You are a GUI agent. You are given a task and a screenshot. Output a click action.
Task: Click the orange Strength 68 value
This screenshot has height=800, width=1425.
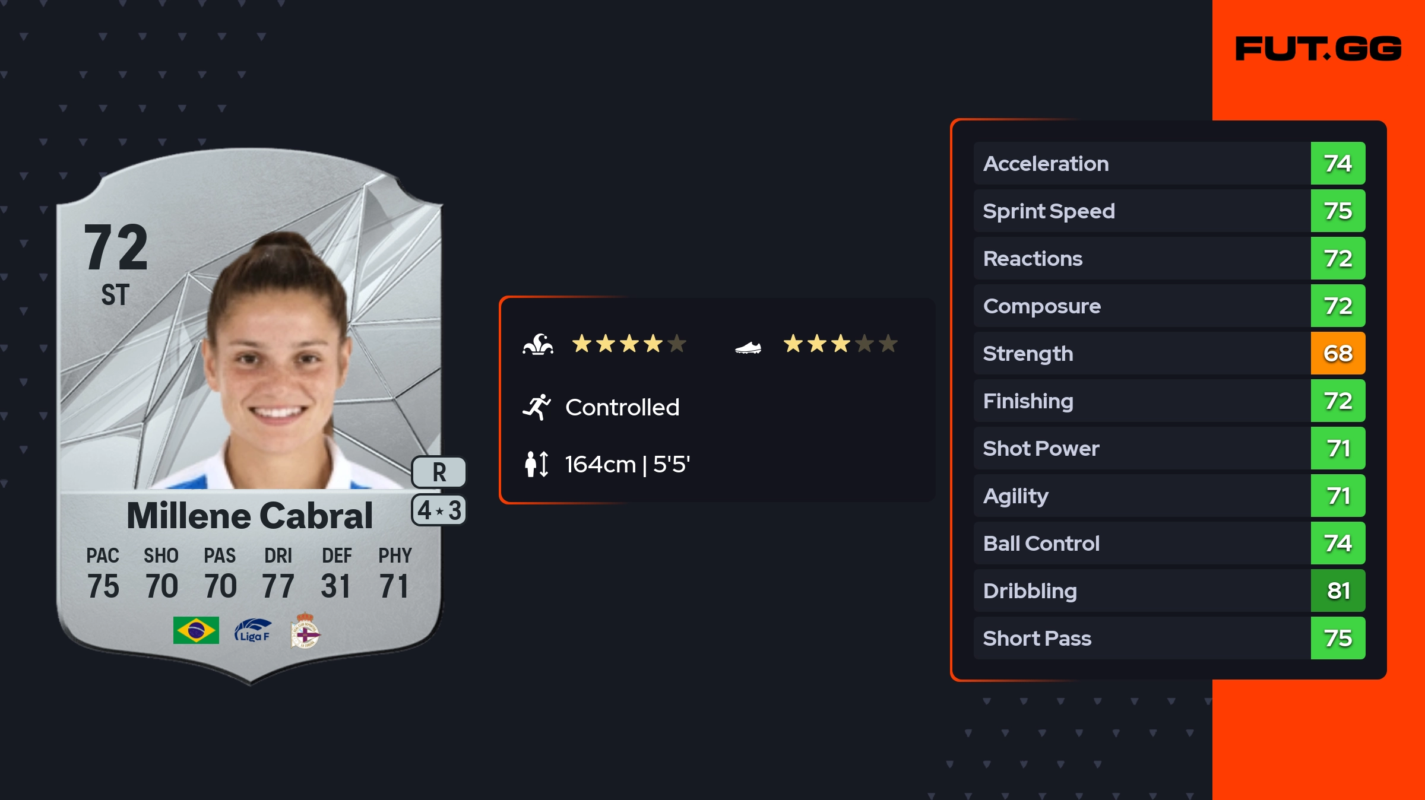(1338, 354)
